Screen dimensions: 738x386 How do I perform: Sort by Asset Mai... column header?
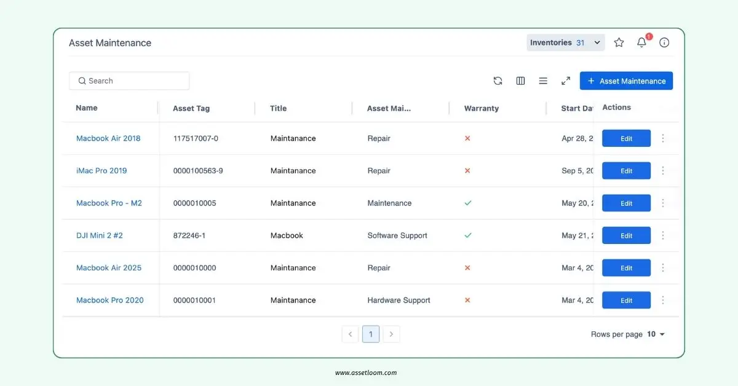389,108
